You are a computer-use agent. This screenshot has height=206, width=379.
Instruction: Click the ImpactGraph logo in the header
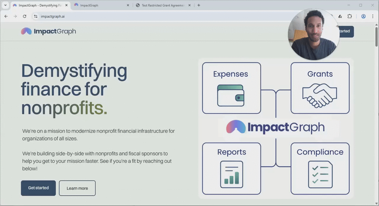click(x=48, y=31)
